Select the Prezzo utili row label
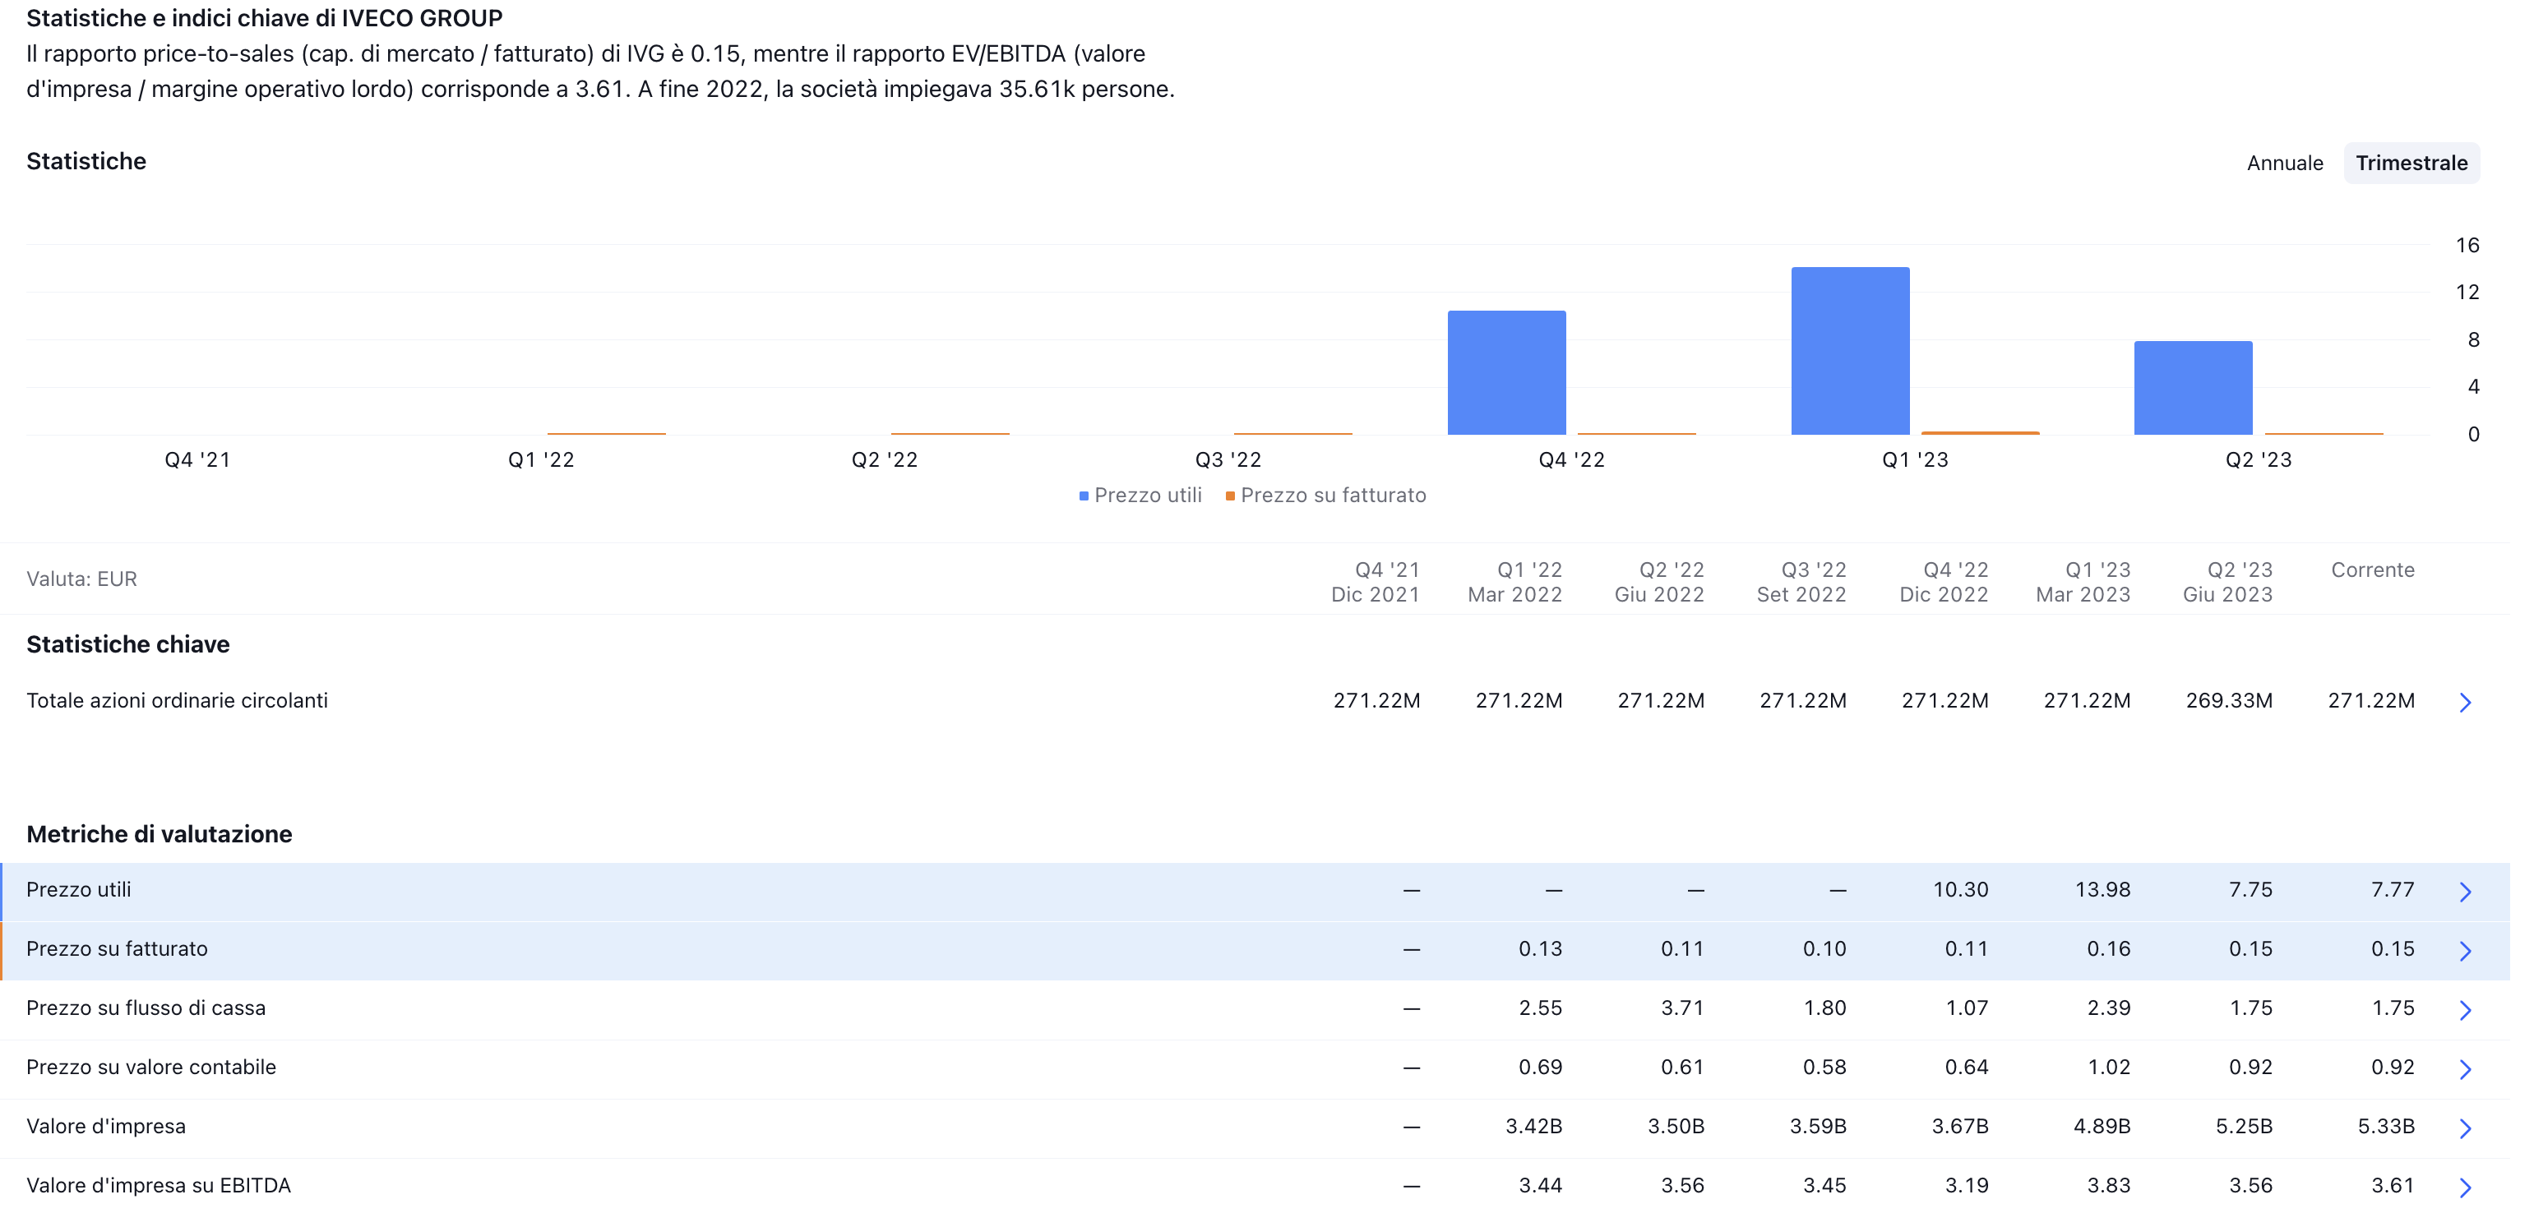 [x=79, y=889]
